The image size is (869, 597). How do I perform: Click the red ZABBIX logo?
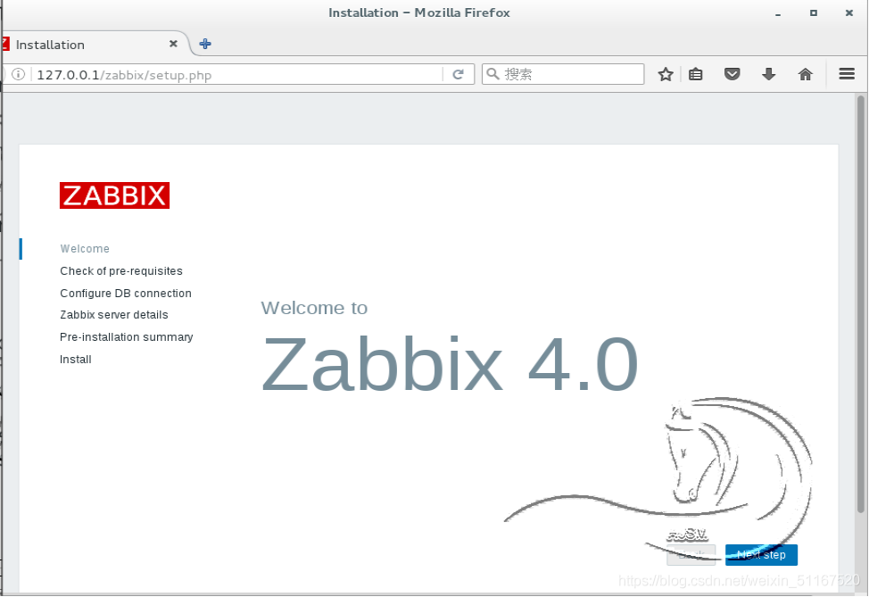(115, 195)
